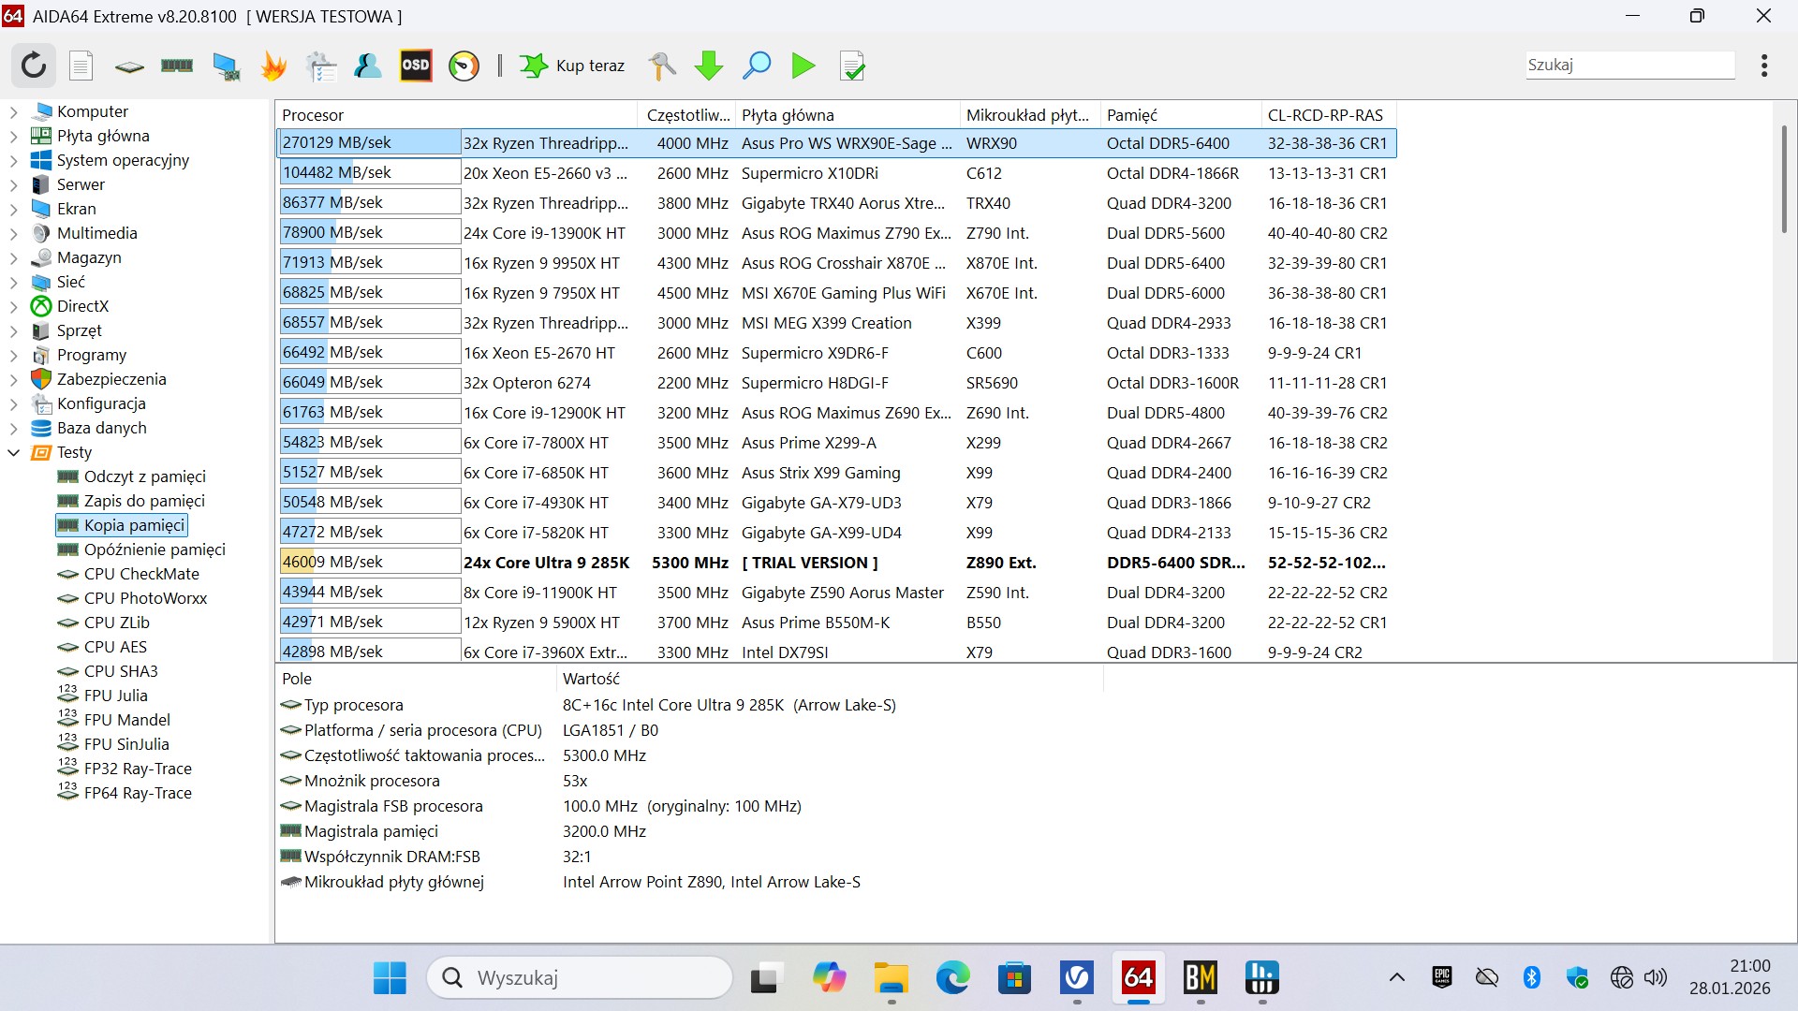1798x1011 pixels.
Task: Select CPU PhotoWorxx test
Action: (145, 599)
